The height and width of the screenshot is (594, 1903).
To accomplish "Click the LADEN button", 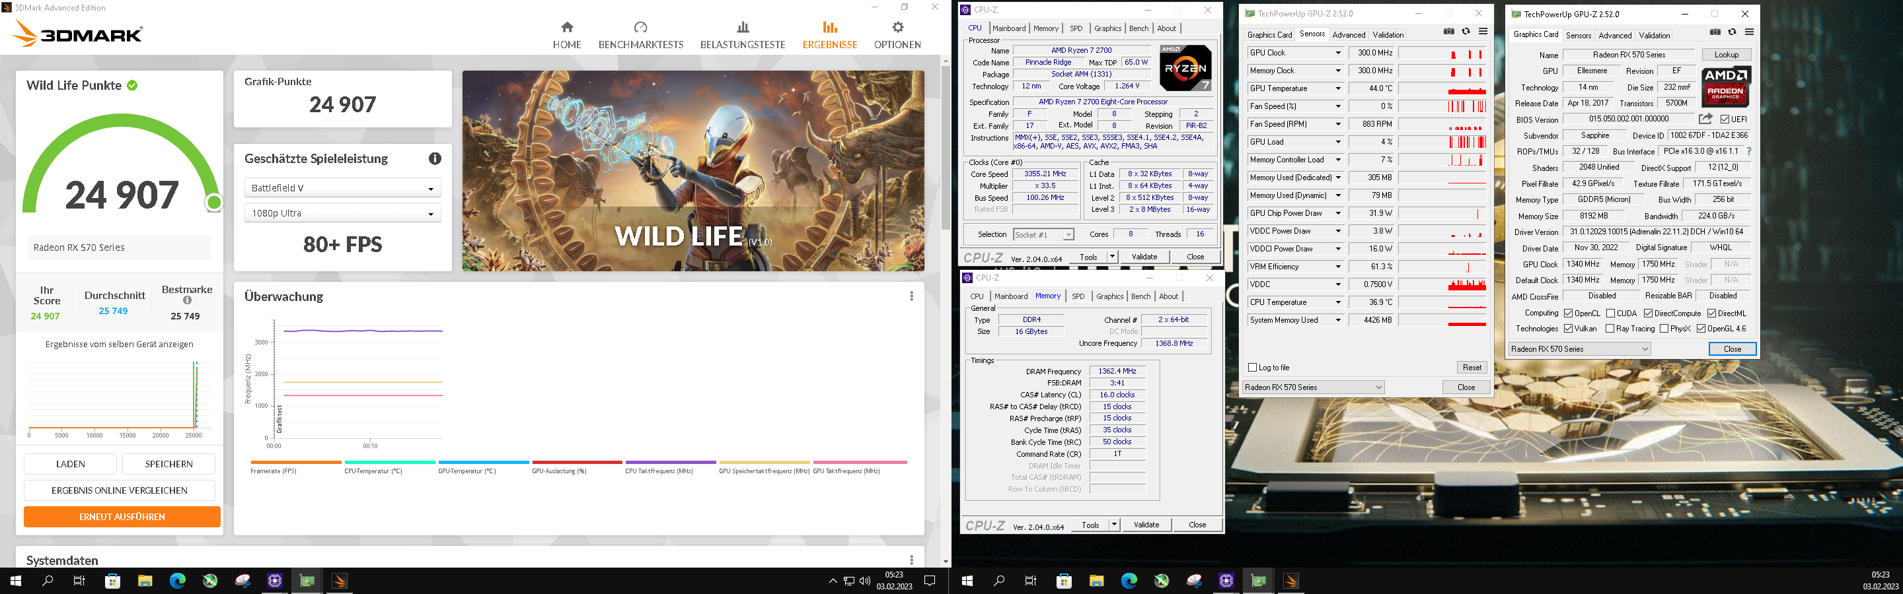I will coord(70,464).
